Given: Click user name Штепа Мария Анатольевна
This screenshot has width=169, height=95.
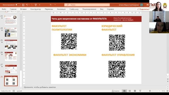Looking at the screenshot, I should tap(129, 5).
